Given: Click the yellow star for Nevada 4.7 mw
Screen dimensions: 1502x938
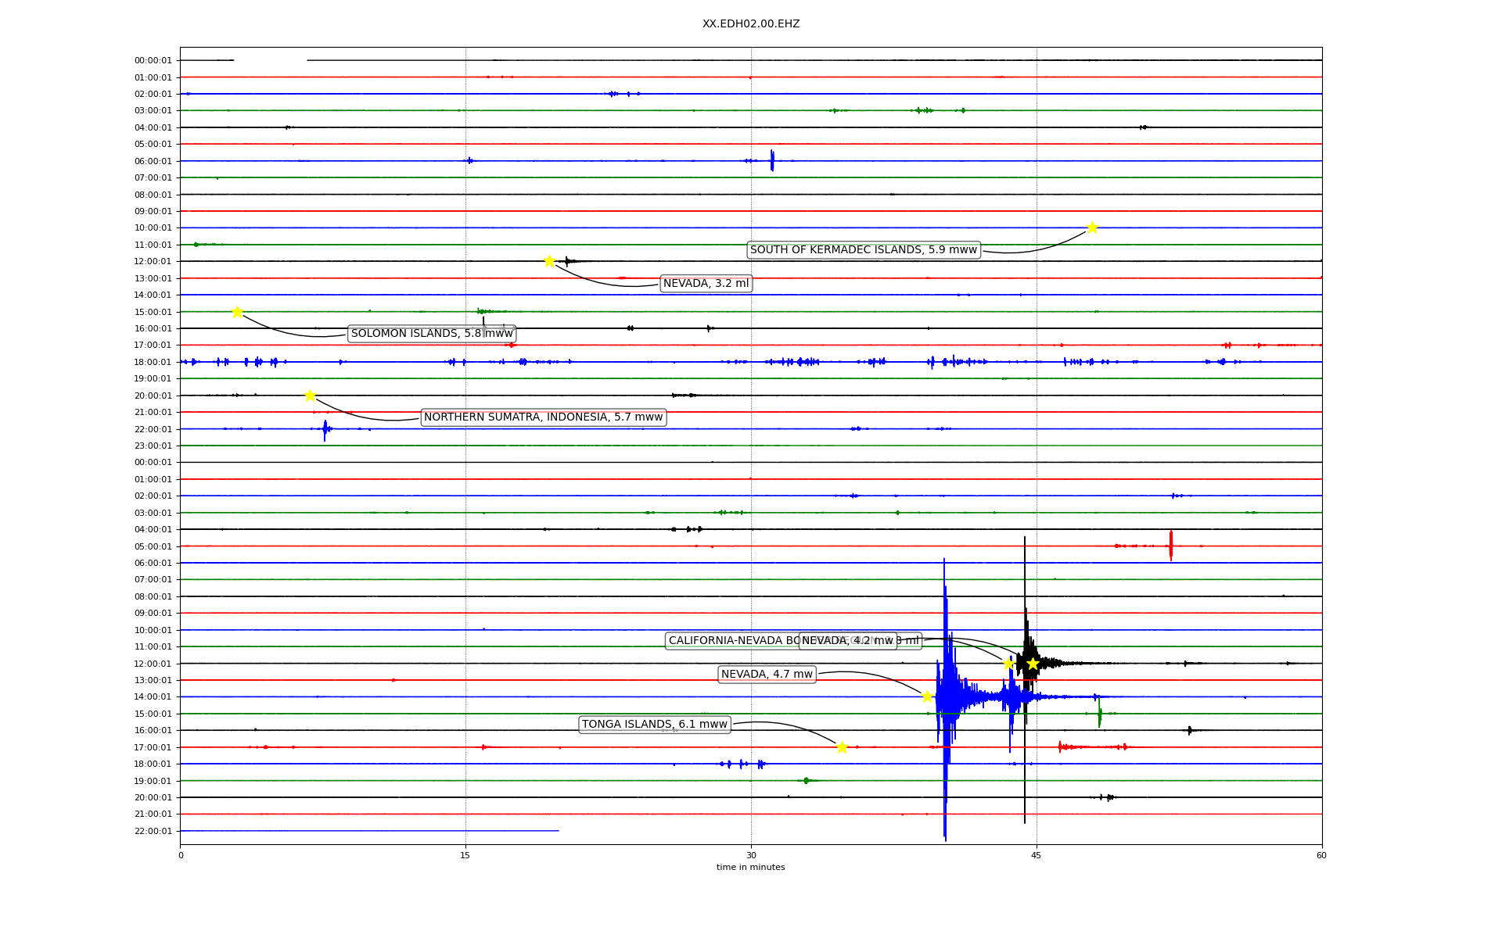Looking at the screenshot, I should [x=927, y=696].
